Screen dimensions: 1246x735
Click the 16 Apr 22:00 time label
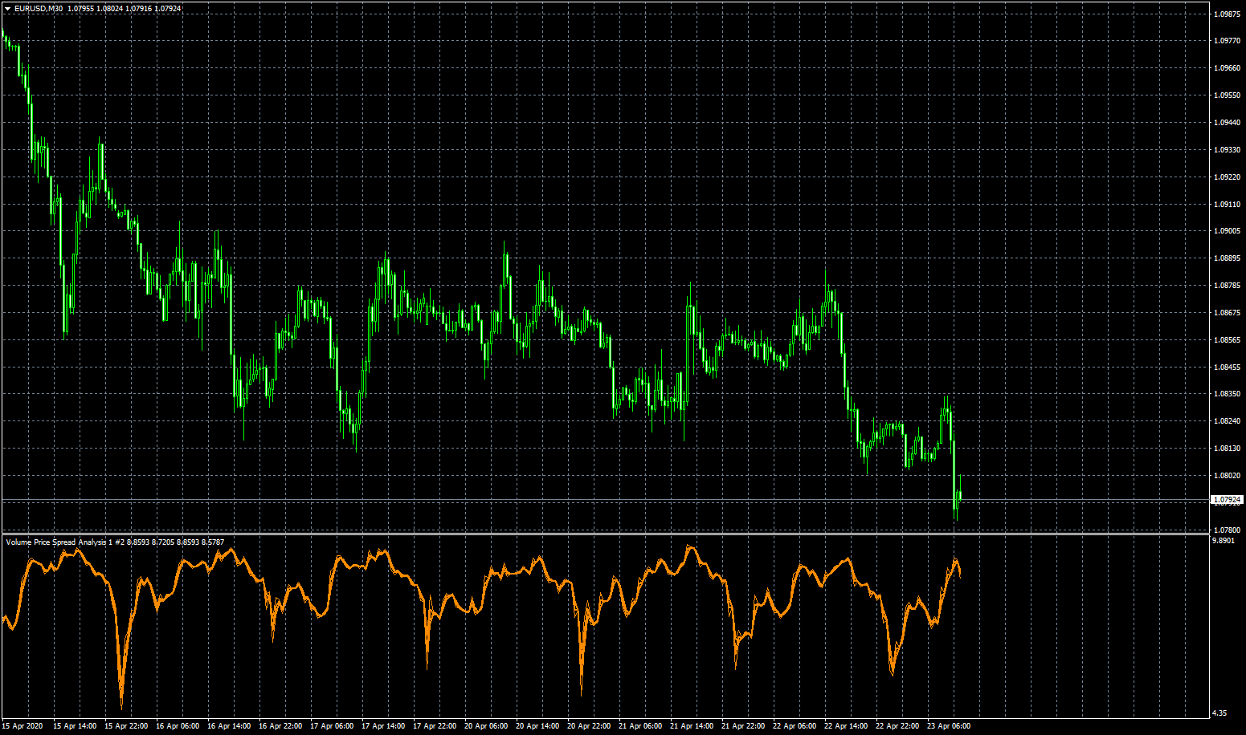coord(280,726)
